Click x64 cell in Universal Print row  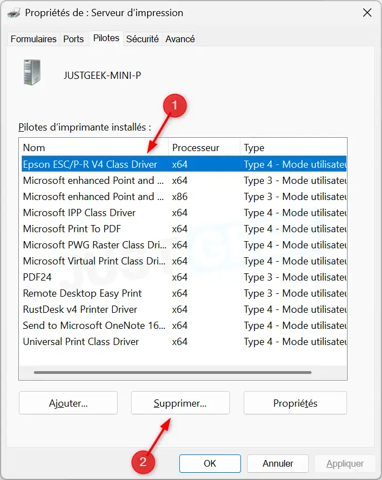coord(180,342)
